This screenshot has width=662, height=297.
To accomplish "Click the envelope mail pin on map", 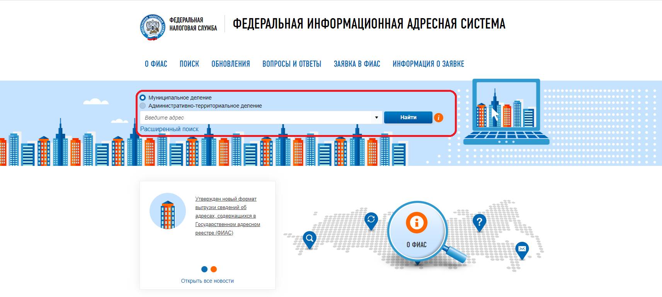I will click(x=522, y=250).
